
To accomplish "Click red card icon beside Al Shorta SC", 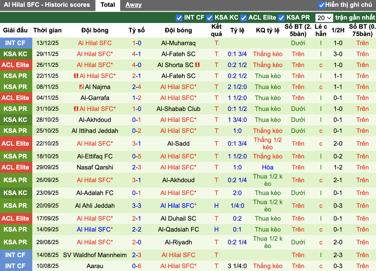I will 197,65.
